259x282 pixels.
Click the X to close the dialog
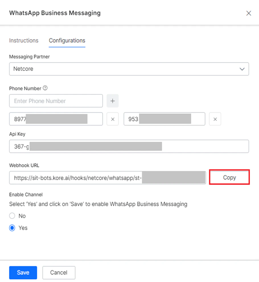[248, 13]
